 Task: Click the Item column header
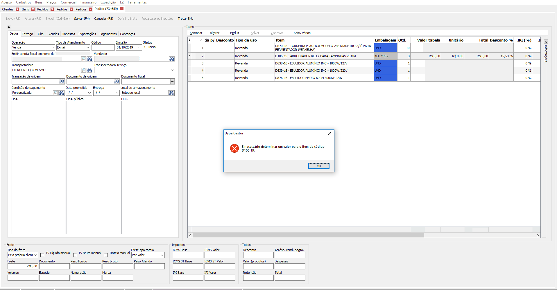pos(324,40)
